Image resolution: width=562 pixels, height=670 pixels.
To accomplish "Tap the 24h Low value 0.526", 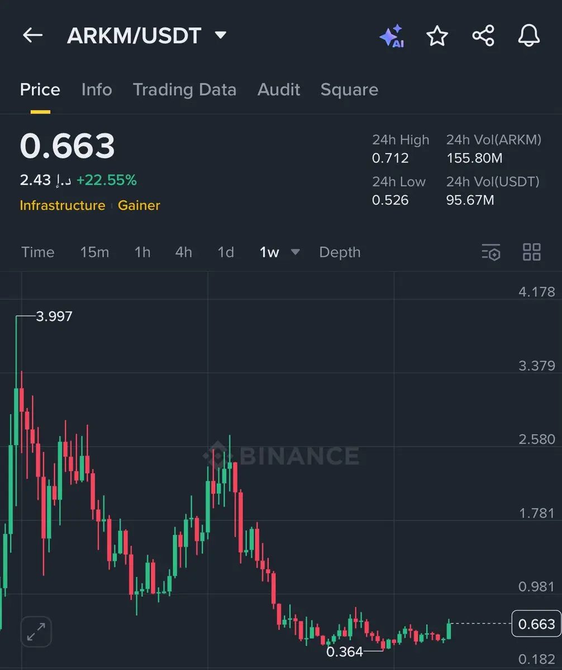I will click(390, 200).
